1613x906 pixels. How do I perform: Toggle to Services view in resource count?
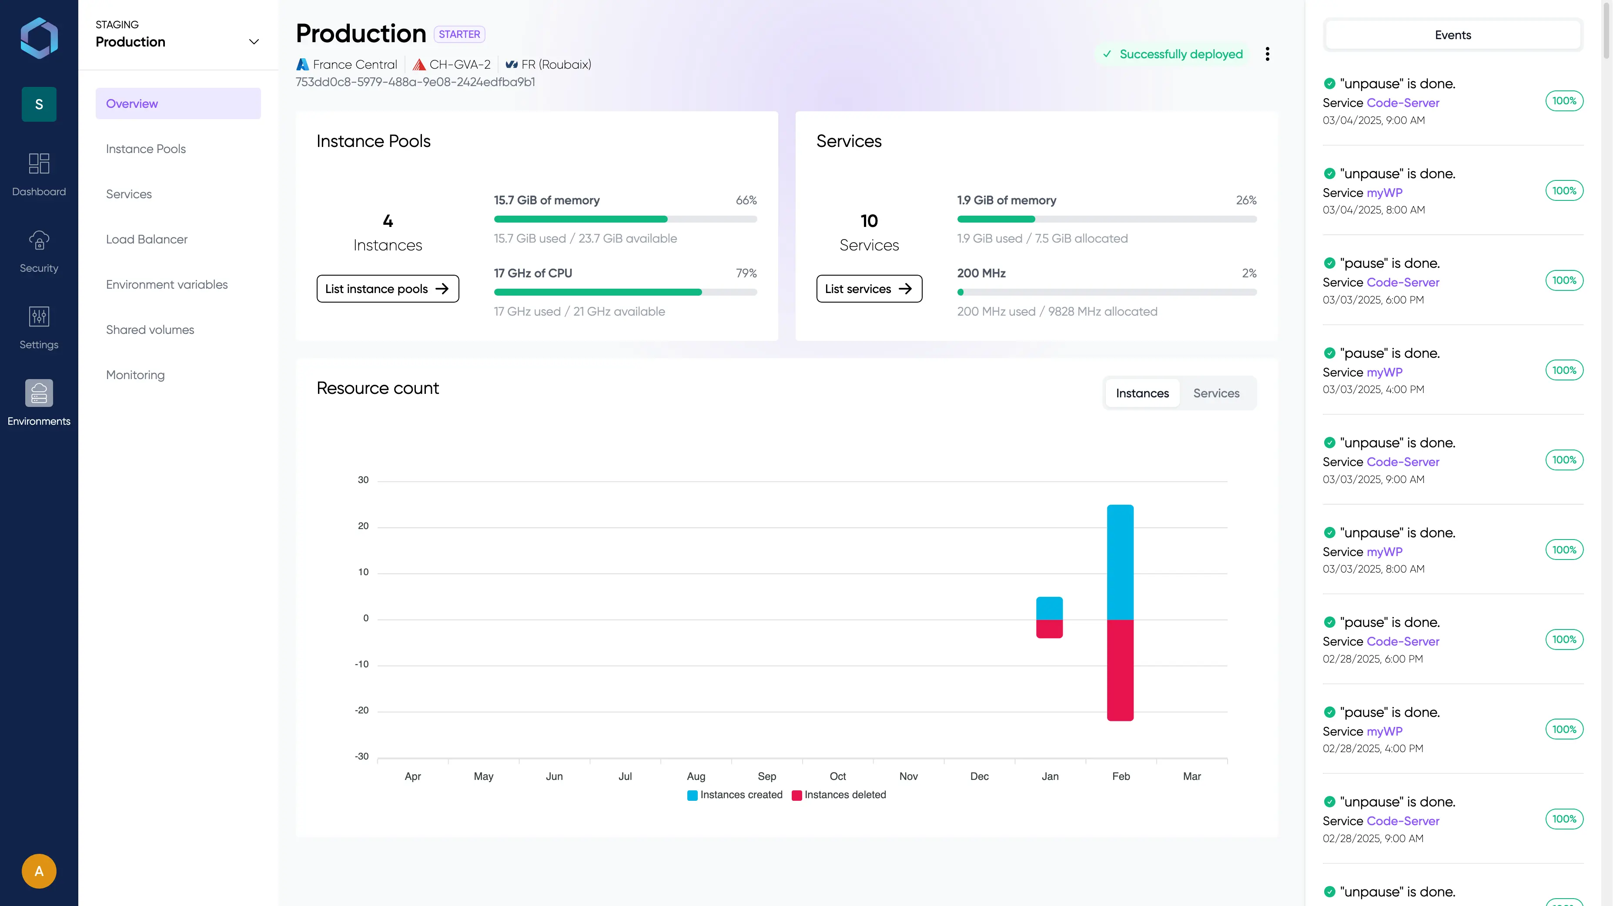[1215, 393]
